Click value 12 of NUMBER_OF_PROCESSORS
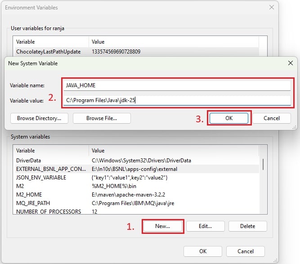The width and height of the screenshot is (300, 264). pyautogui.click(x=94, y=211)
